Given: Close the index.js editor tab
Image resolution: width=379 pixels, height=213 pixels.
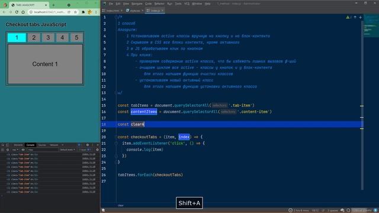Looking at the screenshot, I should click(x=162, y=11).
